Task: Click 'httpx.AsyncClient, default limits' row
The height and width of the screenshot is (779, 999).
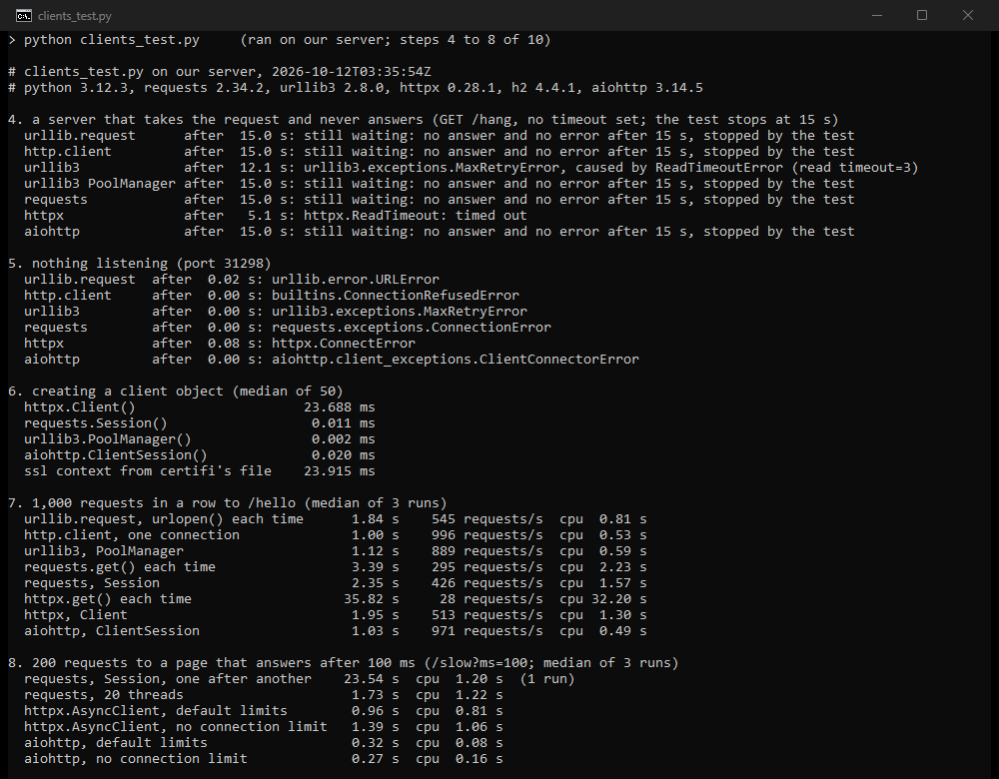Action: point(263,711)
